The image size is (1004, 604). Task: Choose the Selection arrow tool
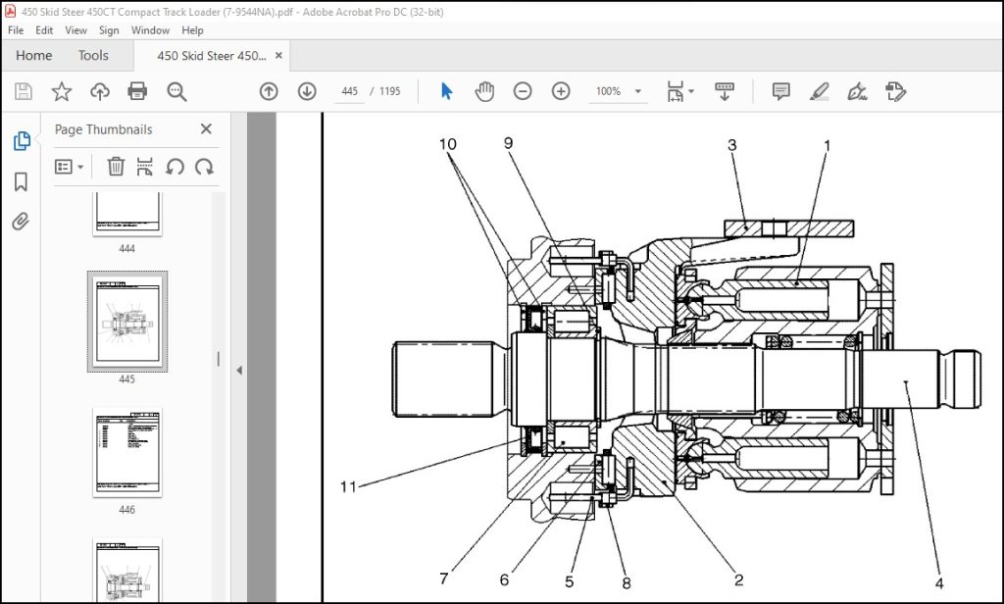pos(447,91)
